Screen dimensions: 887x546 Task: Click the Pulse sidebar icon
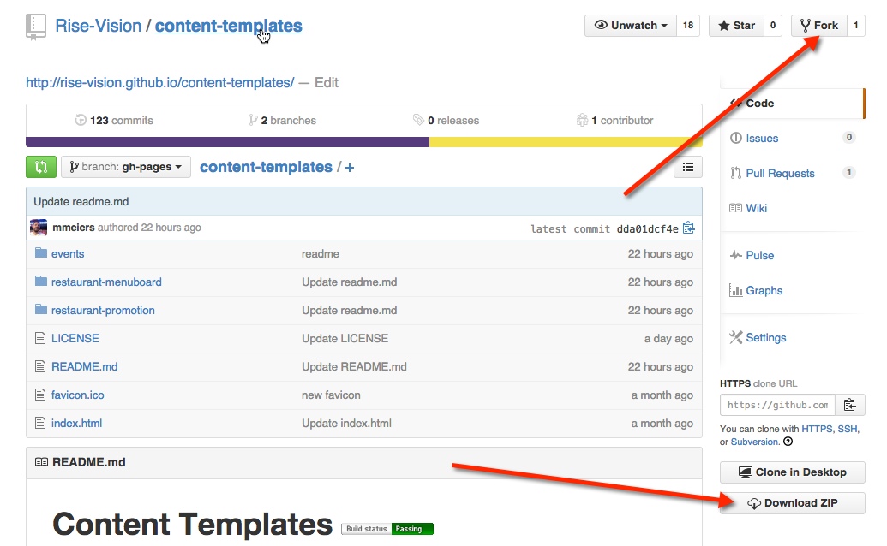click(736, 255)
